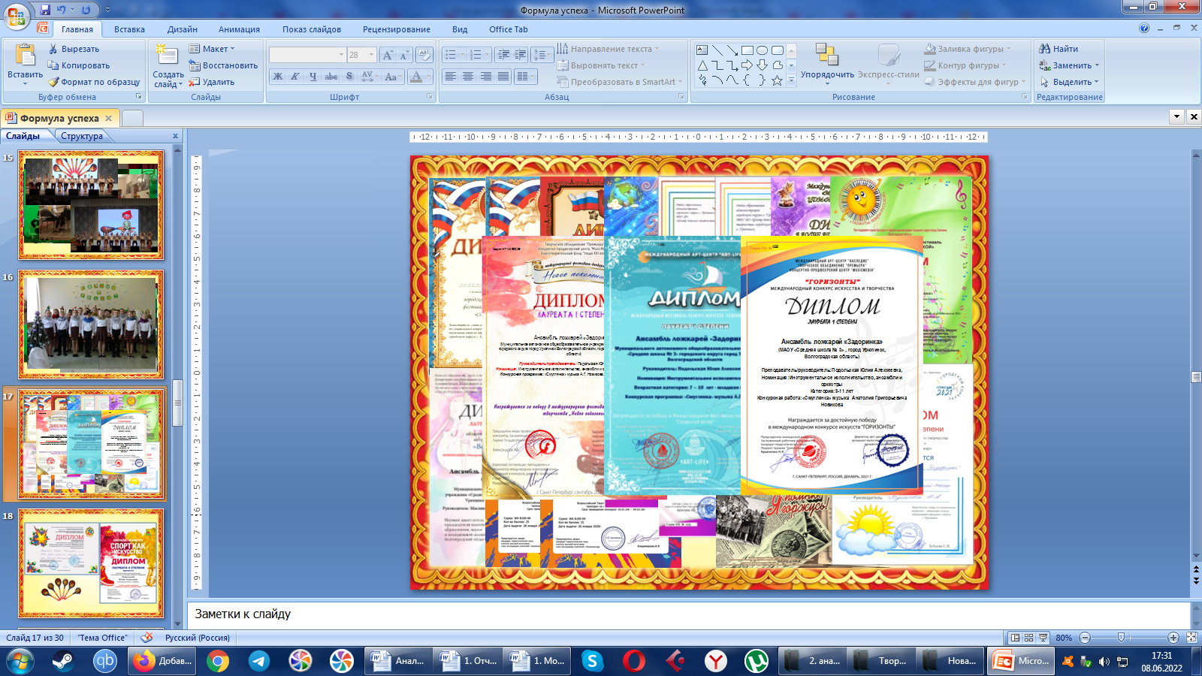
Task: Click Notes field Заметки к слайду
Action: pos(689,614)
